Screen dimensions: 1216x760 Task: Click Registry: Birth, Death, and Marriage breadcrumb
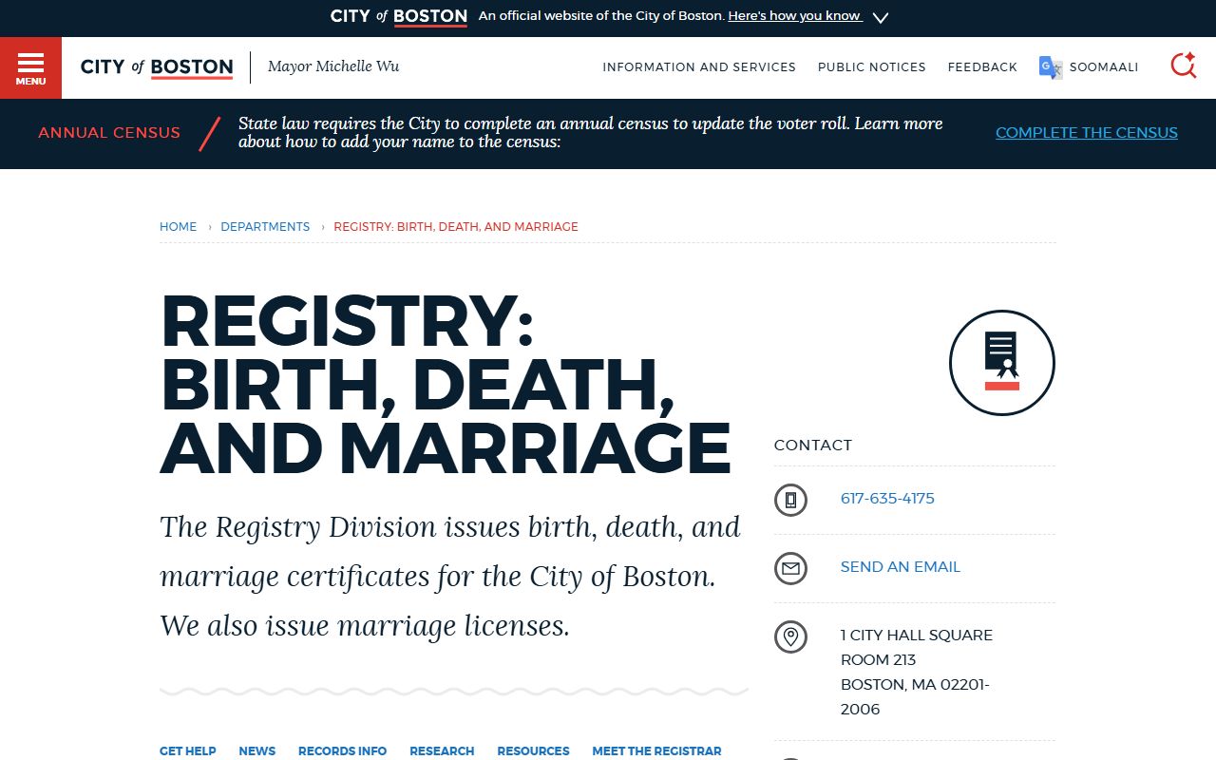pos(456,227)
